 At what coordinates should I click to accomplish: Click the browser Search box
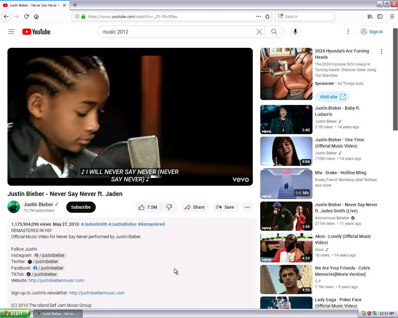305,16
